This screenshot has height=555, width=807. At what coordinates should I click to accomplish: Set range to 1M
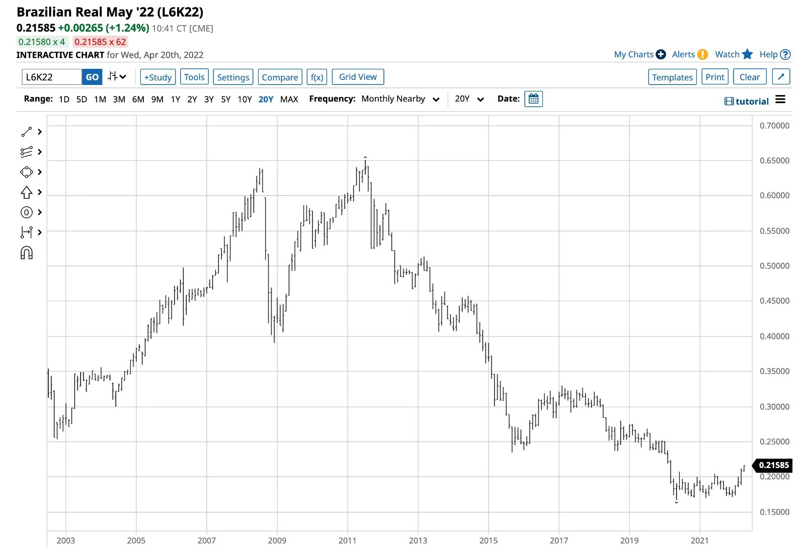[100, 99]
